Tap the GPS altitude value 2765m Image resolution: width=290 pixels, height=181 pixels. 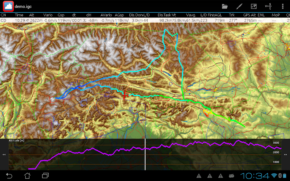tap(250, 20)
